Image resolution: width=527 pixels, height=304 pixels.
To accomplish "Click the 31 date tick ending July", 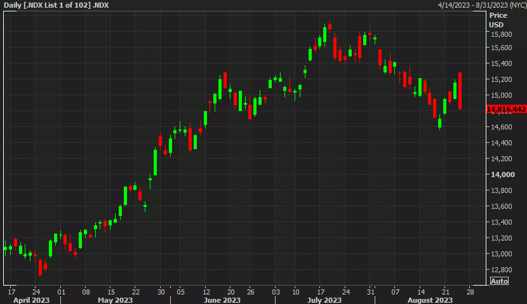I will [x=369, y=292].
